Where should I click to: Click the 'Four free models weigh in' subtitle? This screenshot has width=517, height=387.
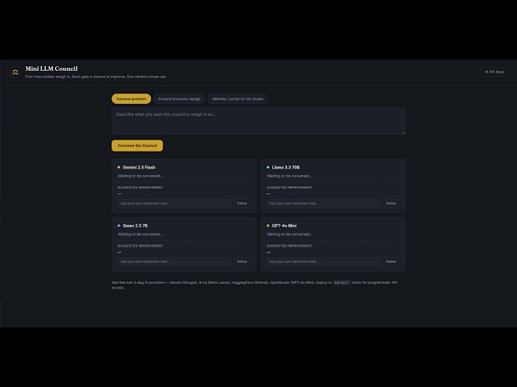[x=95, y=77]
